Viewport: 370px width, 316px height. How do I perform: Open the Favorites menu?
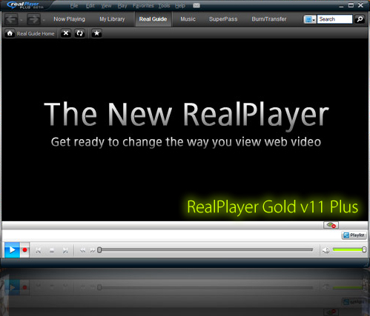tap(143, 6)
